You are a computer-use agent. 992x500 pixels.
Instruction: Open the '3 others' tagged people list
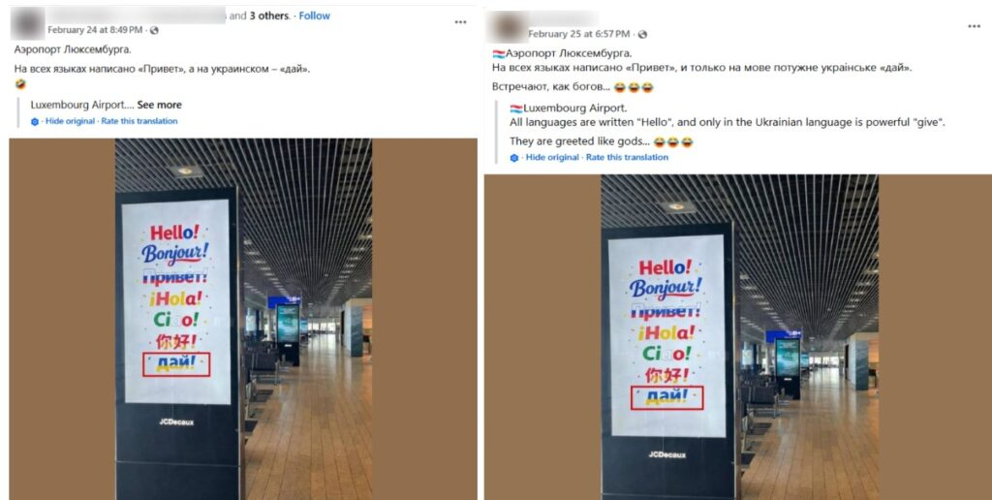click(x=269, y=16)
